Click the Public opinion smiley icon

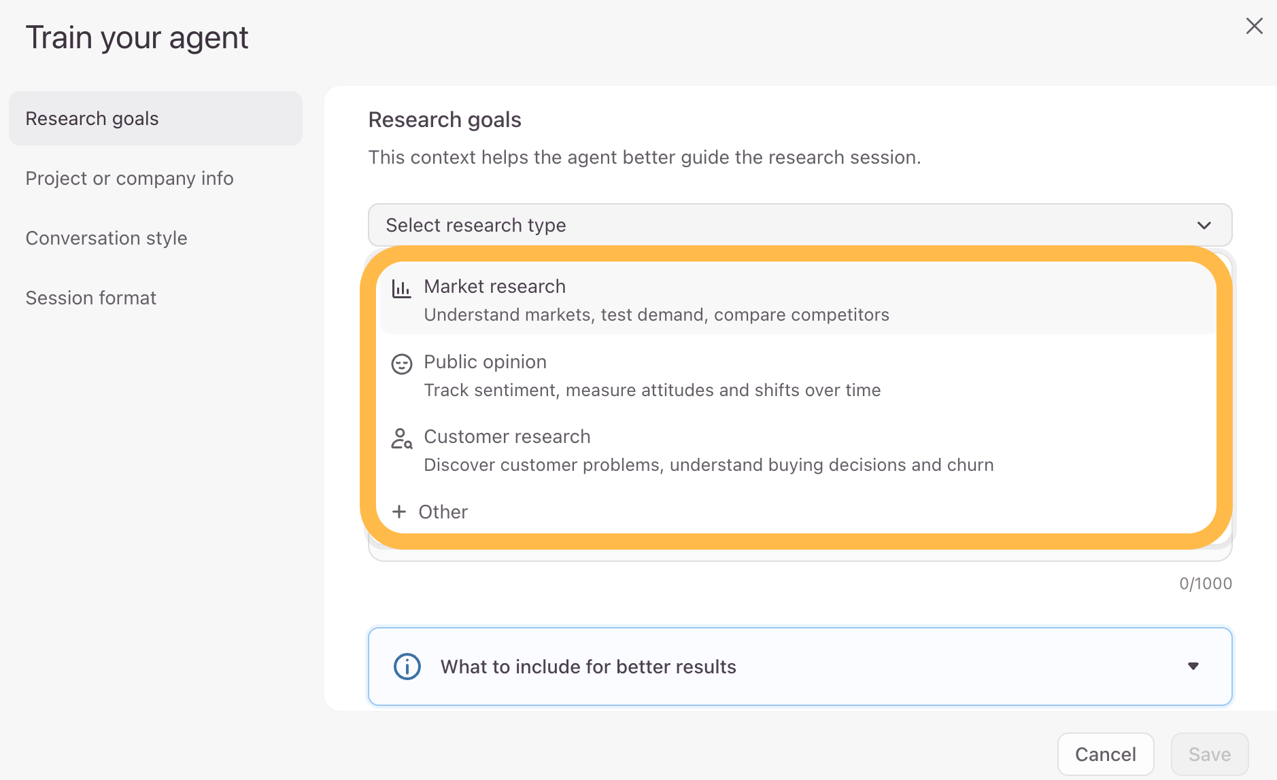coord(401,364)
